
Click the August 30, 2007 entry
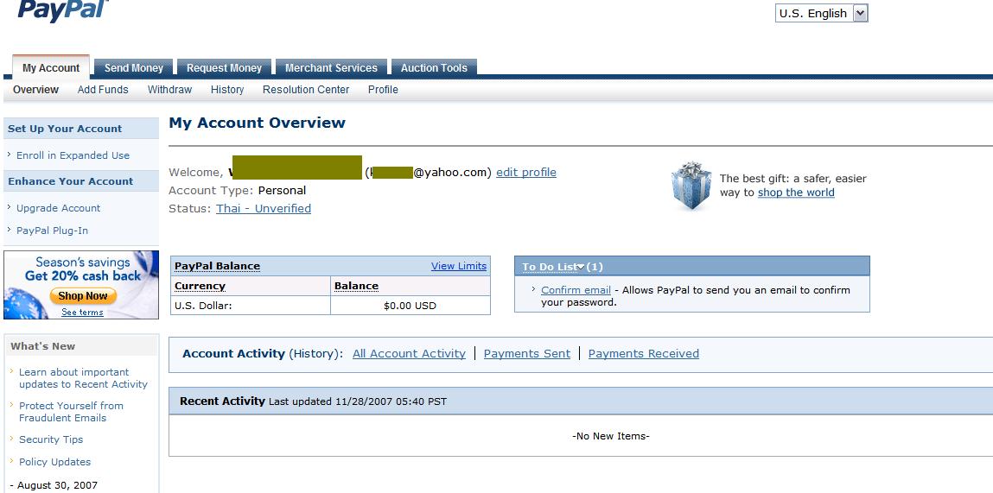tap(54, 485)
